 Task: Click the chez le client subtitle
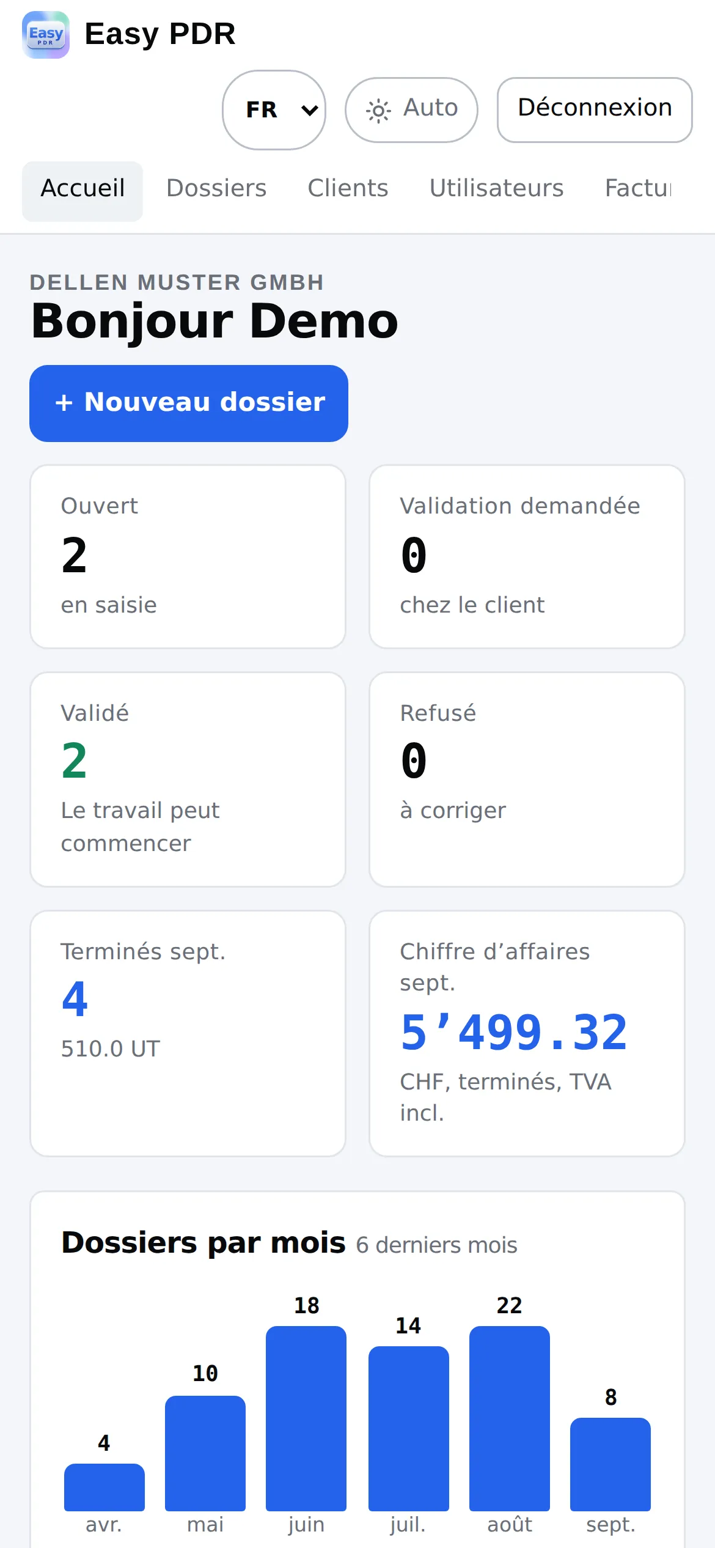tap(472, 605)
